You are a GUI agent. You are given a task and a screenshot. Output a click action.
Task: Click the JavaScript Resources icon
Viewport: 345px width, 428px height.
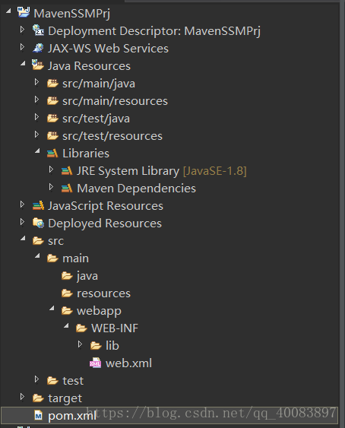click(x=38, y=205)
